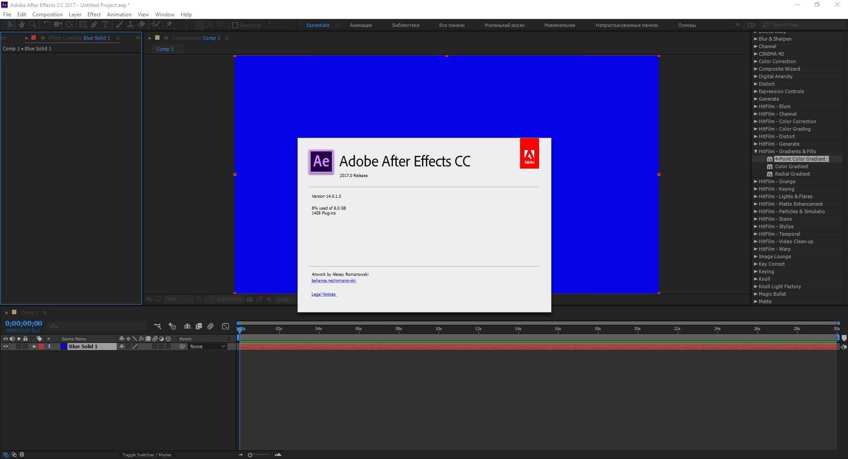Select the Clone Stamp tool
Image resolution: width=848 pixels, height=459 pixels.
(130, 25)
